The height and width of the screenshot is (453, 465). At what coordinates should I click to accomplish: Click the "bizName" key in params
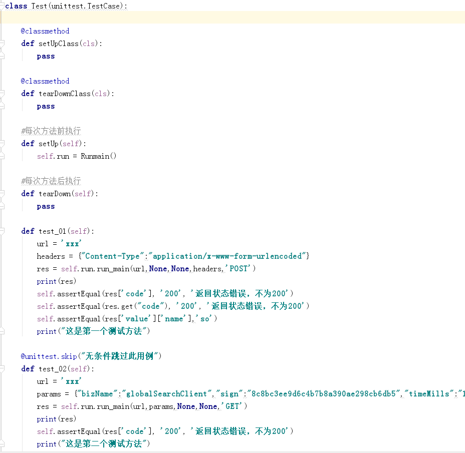[97, 394]
